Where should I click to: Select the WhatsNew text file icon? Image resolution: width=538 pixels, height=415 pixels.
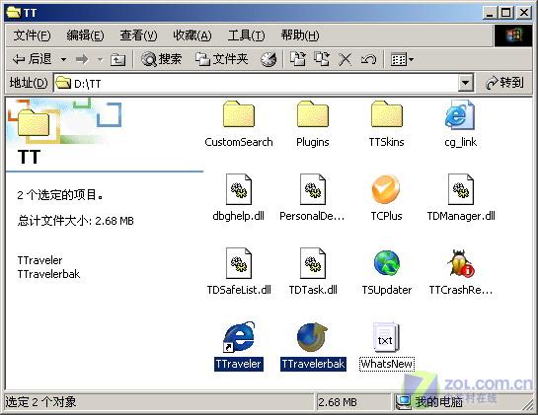386,337
